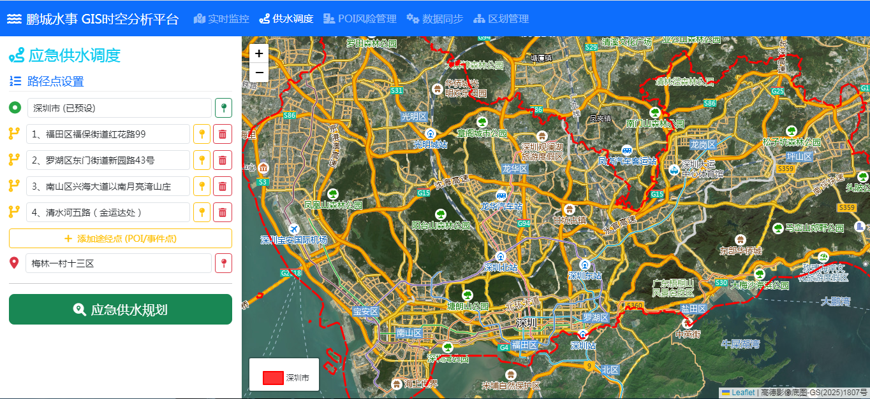Viewport: 870px width, 399px height.
Task: Click the 深圳站 station marker
Action: [583, 335]
